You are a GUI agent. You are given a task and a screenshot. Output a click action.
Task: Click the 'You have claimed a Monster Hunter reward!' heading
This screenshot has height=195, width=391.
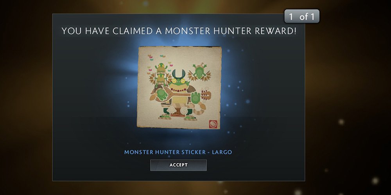coord(179,31)
